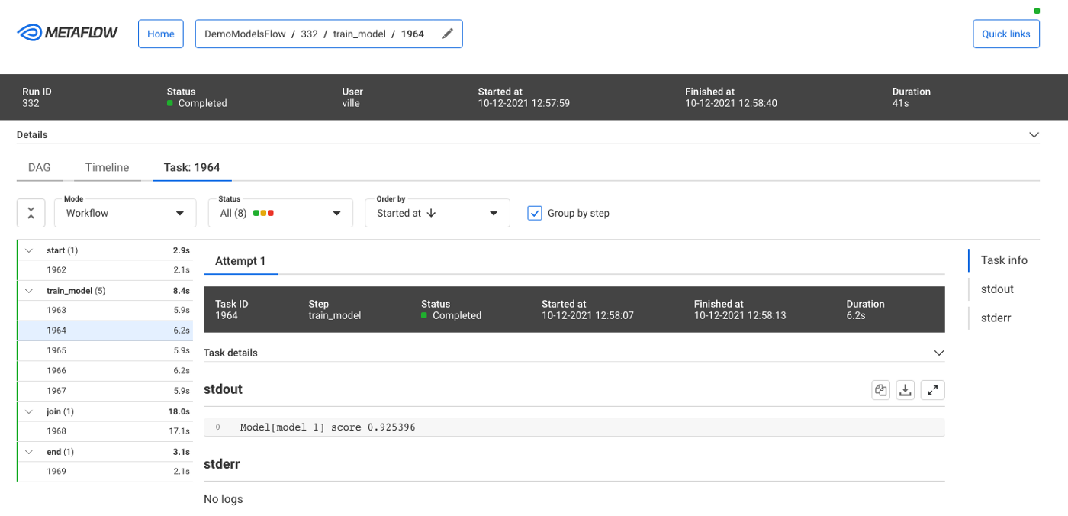Click the Metaflow logo
The height and width of the screenshot is (516, 1068).
tap(67, 34)
